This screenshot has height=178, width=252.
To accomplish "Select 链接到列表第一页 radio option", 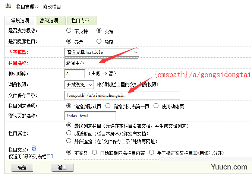I will click(108, 106).
